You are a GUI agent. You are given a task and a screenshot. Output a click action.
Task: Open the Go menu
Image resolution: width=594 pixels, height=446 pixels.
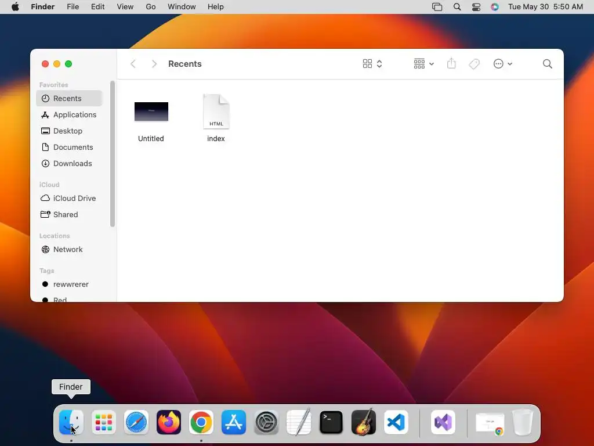[x=151, y=7]
